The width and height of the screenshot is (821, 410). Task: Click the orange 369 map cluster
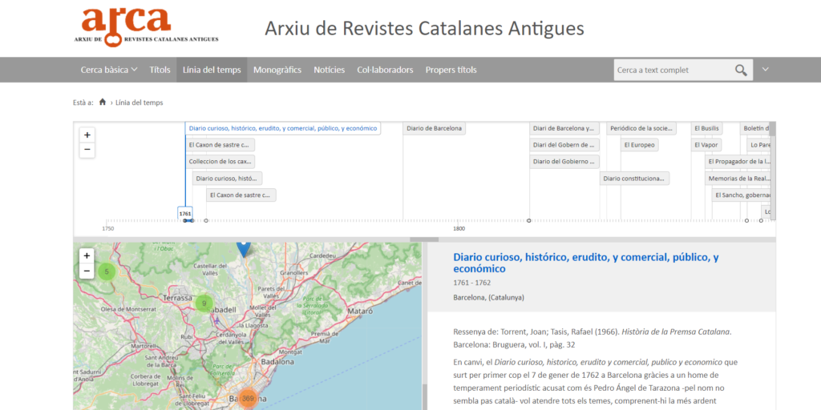point(248,398)
